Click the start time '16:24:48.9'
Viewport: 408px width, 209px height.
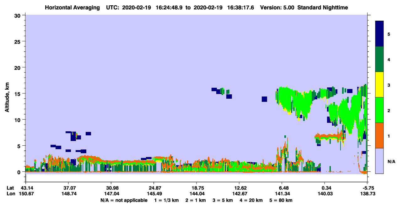(170, 7)
